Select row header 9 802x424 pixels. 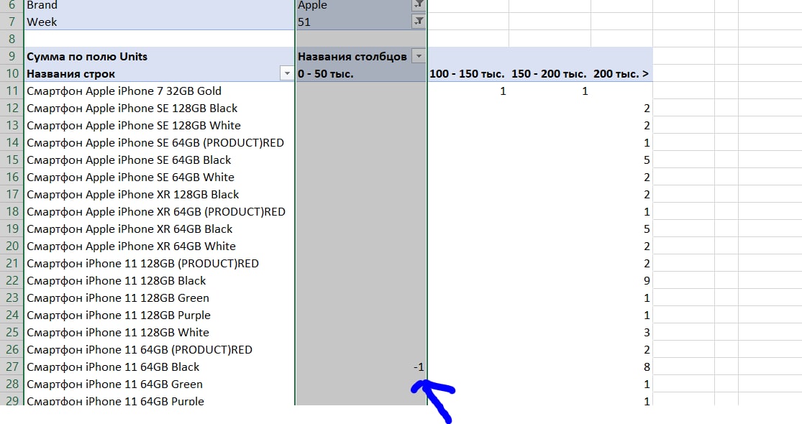(x=12, y=56)
